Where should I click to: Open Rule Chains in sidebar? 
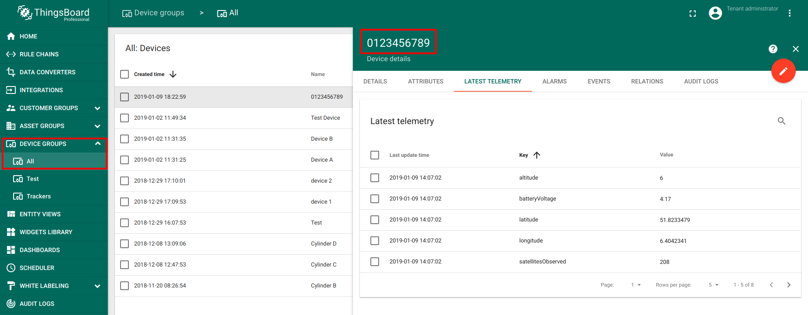point(39,54)
